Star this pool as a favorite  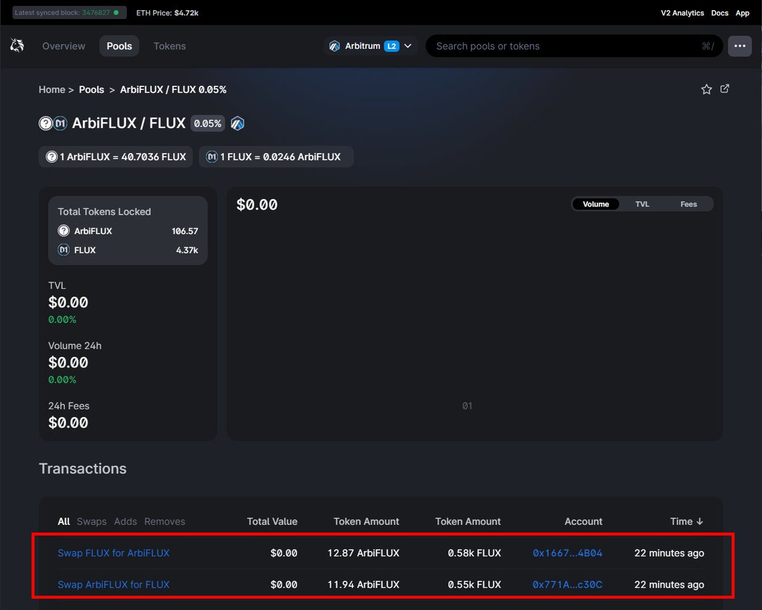(x=706, y=90)
